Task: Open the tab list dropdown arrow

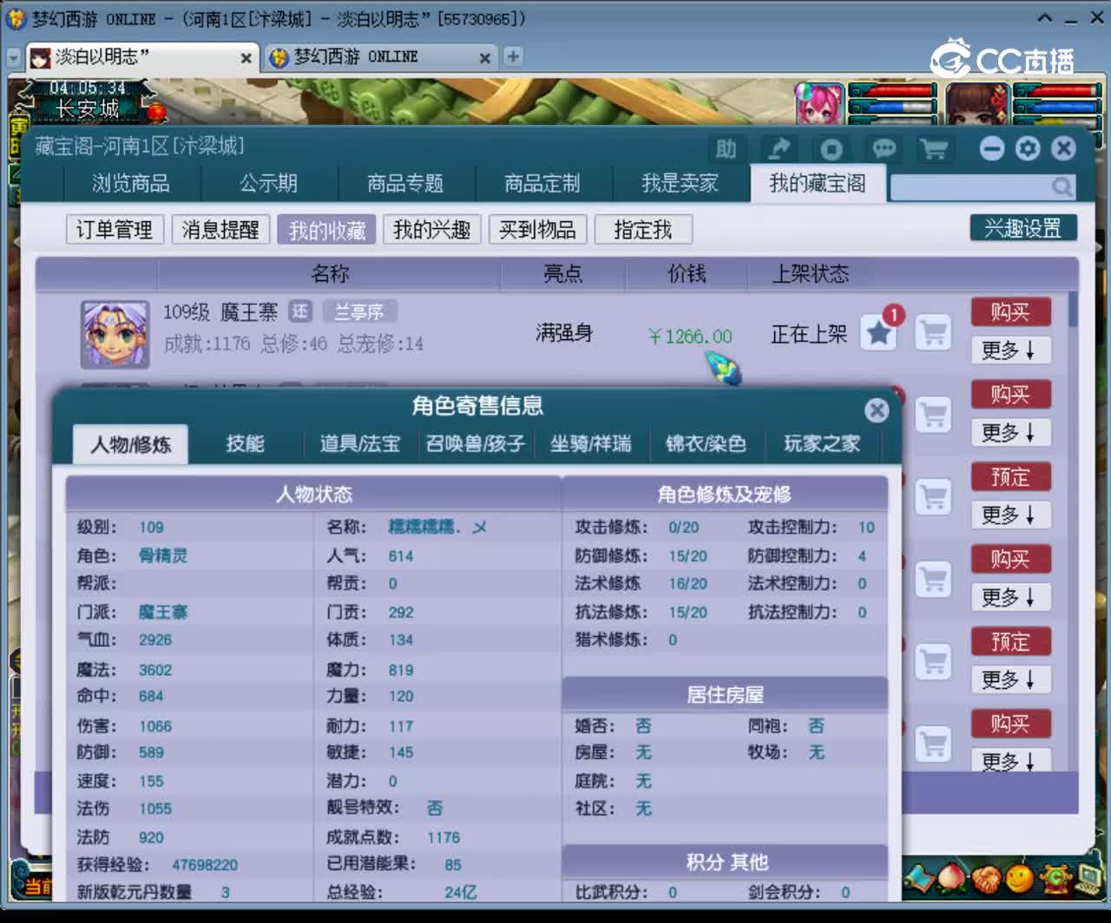Action: [x=14, y=57]
